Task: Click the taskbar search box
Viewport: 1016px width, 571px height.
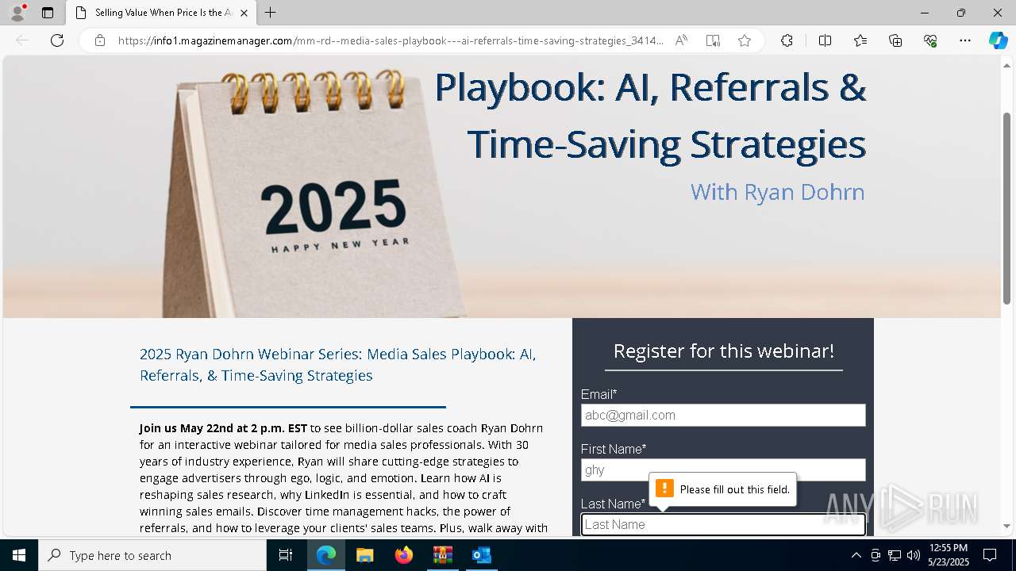Action: 152,555
